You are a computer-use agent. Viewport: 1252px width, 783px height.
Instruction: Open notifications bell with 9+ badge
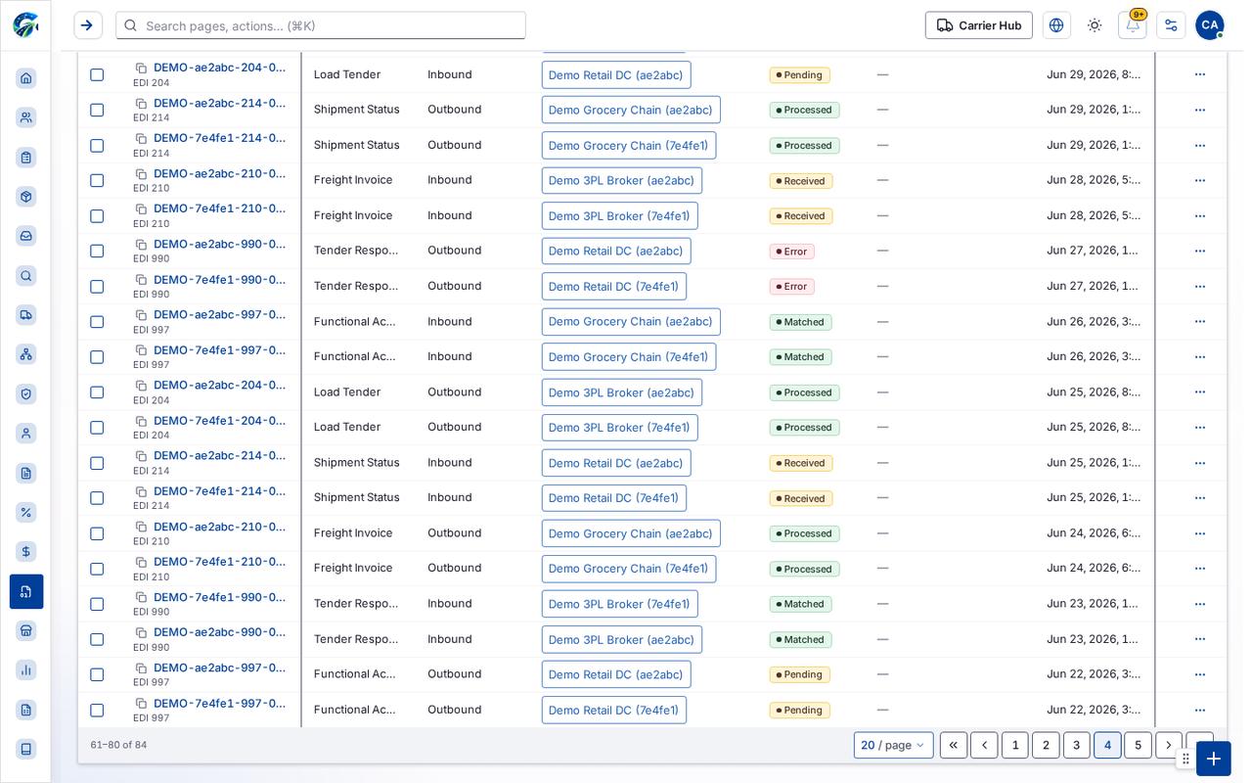tap(1133, 25)
